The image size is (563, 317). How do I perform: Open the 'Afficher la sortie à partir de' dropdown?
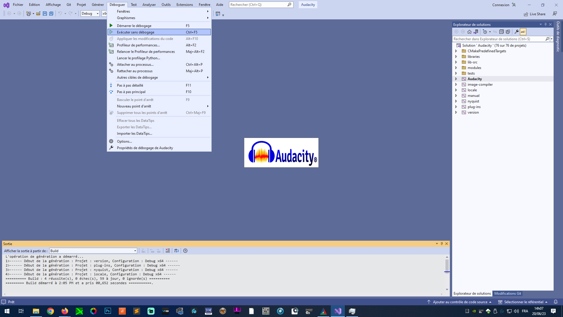[x=135, y=251]
